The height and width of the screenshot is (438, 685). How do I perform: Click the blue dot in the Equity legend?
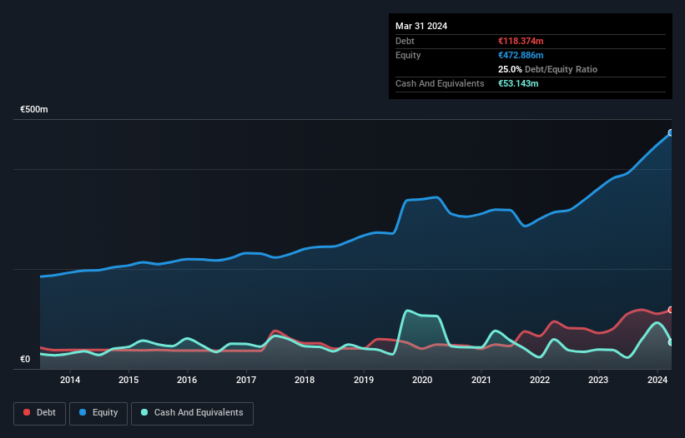click(84, 413)
